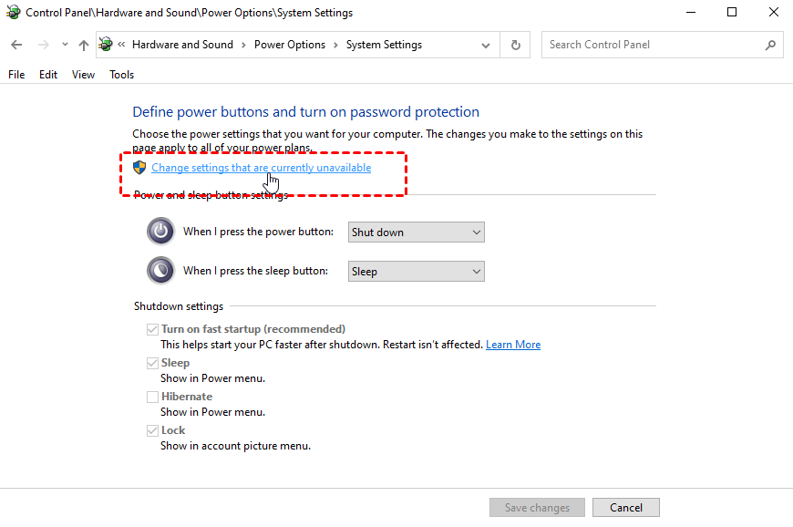This screenshot has width=793, height=527.
Task: Open the File menu
Action: point(16,75)
